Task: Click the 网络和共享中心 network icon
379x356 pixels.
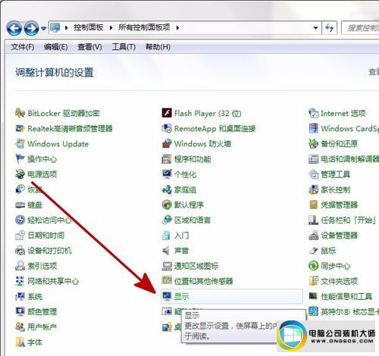Action: [20, 281]
